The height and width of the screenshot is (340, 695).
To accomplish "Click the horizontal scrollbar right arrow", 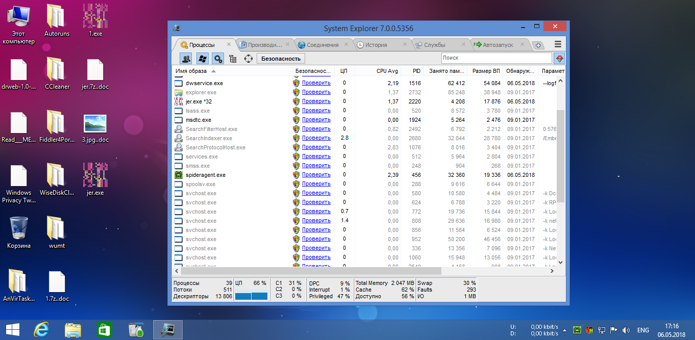I will [x=551, y=271].
